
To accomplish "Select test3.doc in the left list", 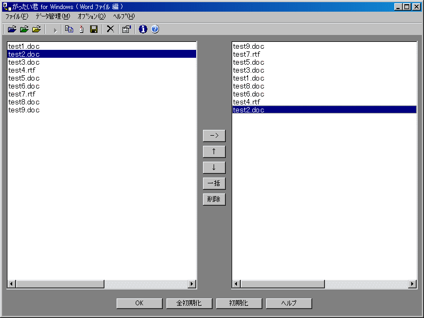I will coord(102,62).
